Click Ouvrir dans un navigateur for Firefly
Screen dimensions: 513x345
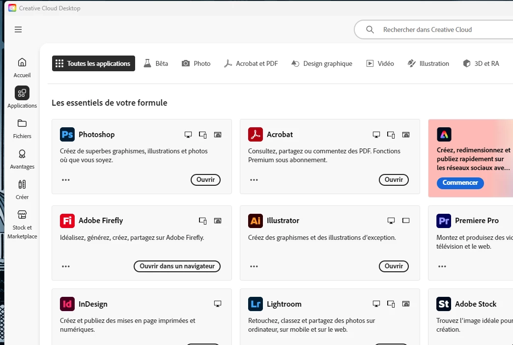click(x=177, y=266)
